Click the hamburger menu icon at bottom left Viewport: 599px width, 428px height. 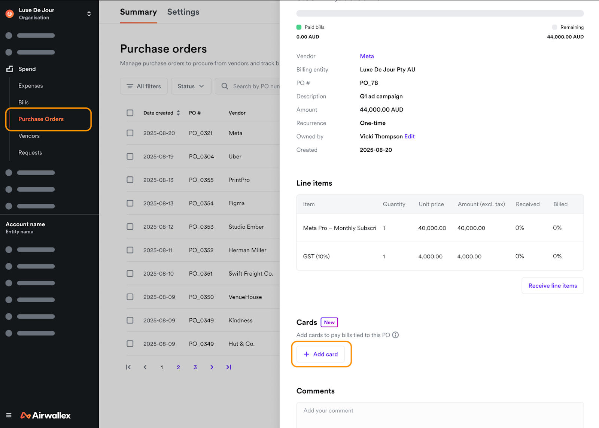(x=9, y=415)
